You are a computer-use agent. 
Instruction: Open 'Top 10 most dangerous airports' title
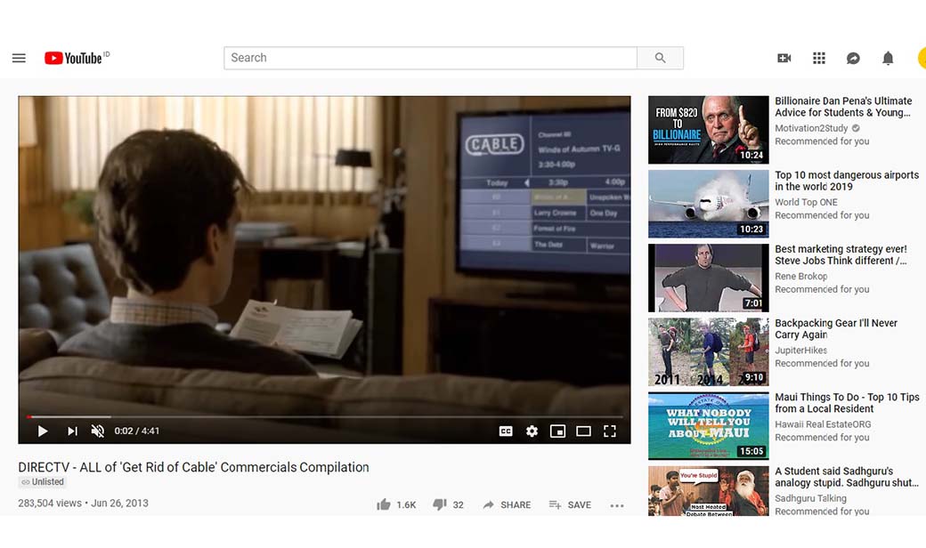pos(847,181)
